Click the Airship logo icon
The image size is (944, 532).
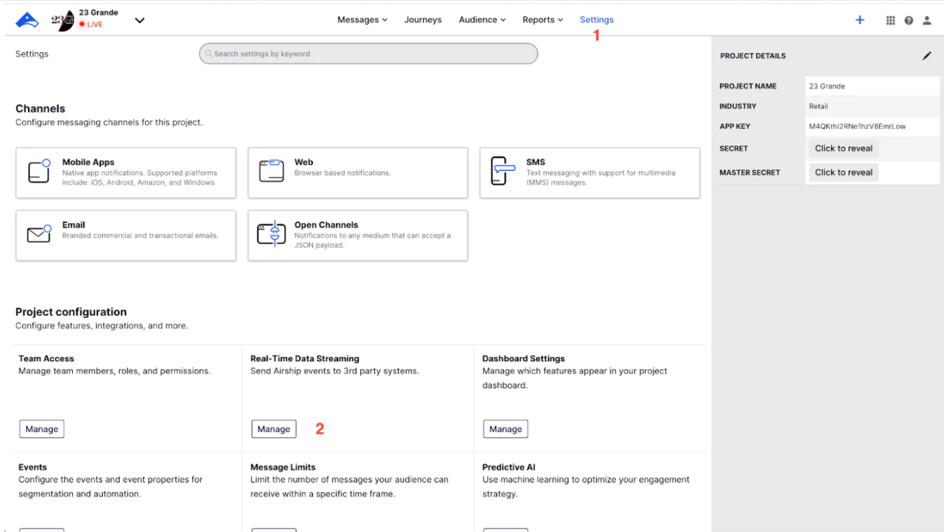click(27, 20)
